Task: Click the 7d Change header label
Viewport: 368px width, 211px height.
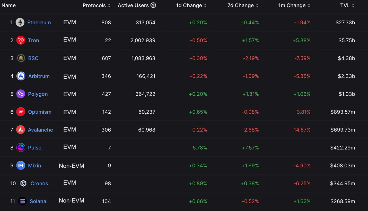Action: (x=241, y=5)
